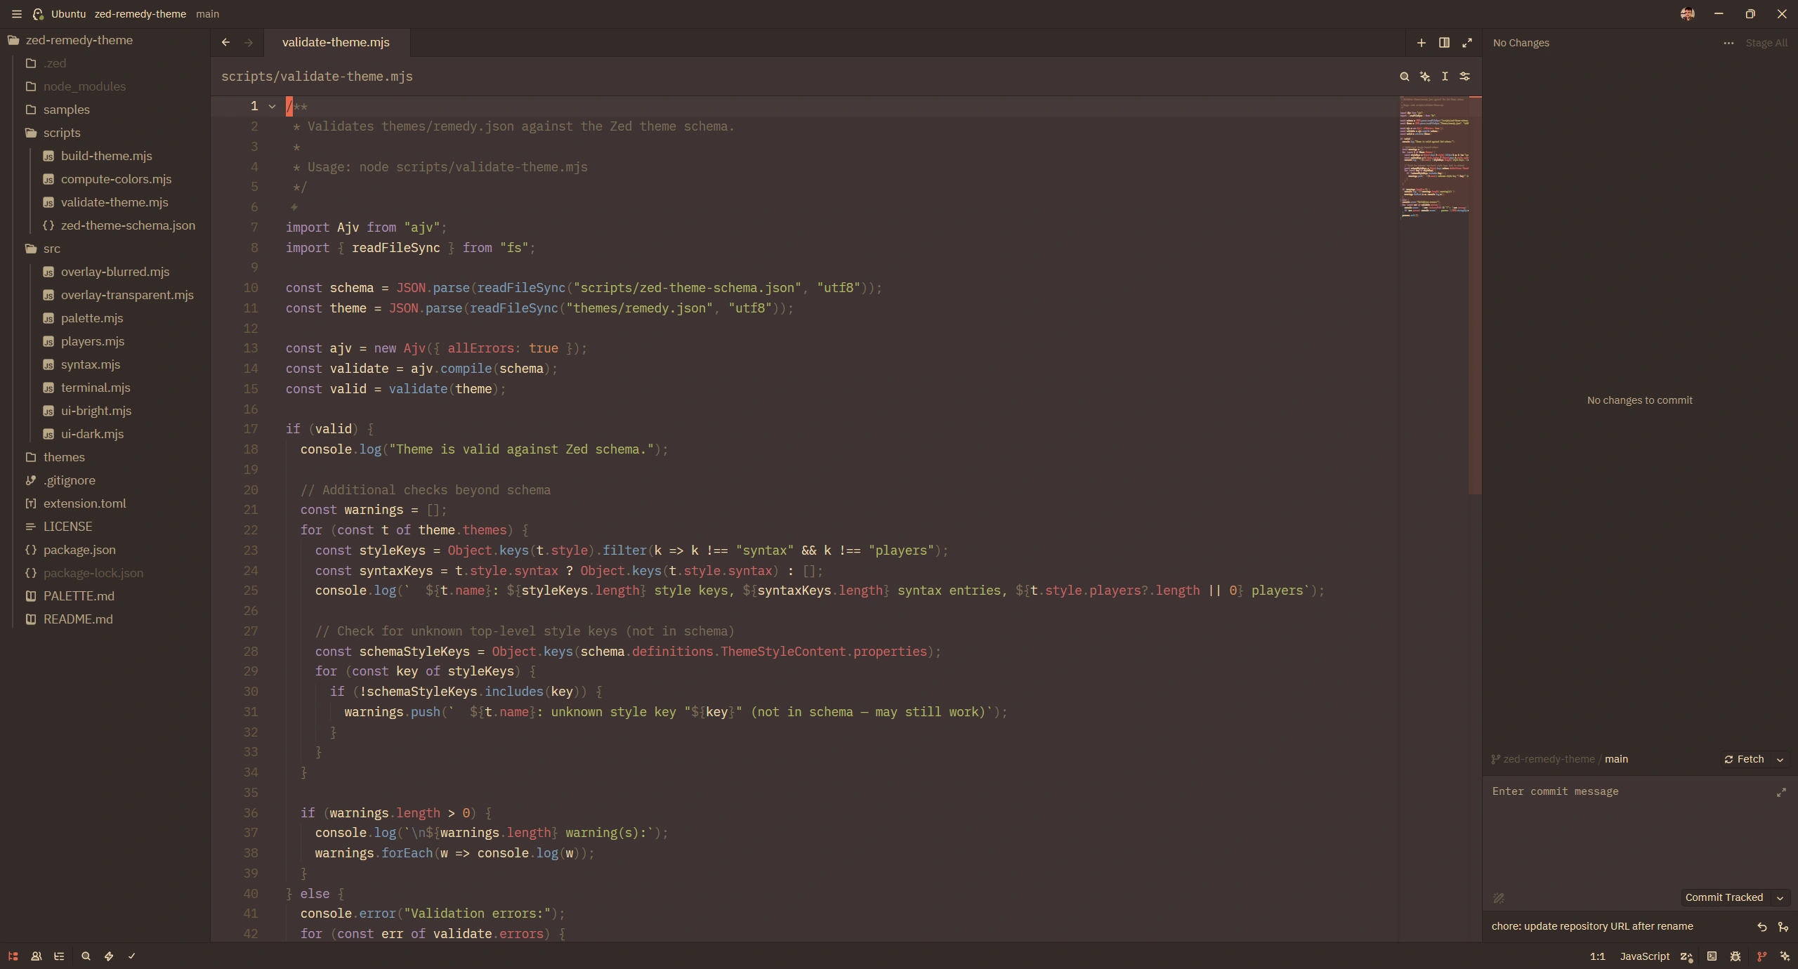1798x969 pixels.
Task: Click the Ubuntu remote indicator in the title bar
Action: (59, 14)
